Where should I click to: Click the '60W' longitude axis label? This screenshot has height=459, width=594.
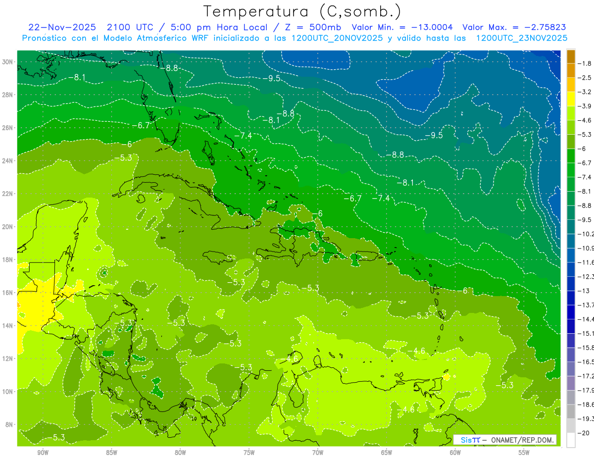[455, 453]
